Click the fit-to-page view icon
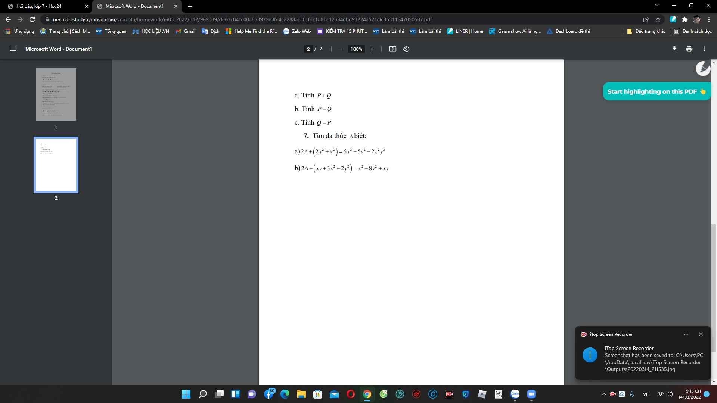Viewport: 717px width, 403px height. tap(392, 49)
